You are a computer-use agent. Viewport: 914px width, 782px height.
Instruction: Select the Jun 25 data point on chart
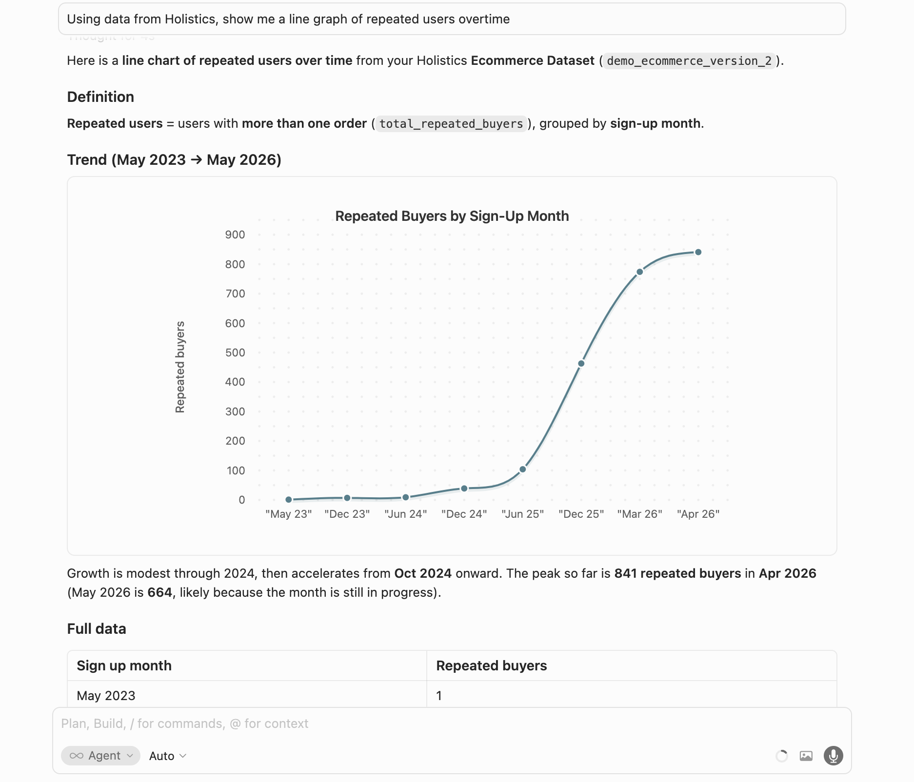point(523,469)
